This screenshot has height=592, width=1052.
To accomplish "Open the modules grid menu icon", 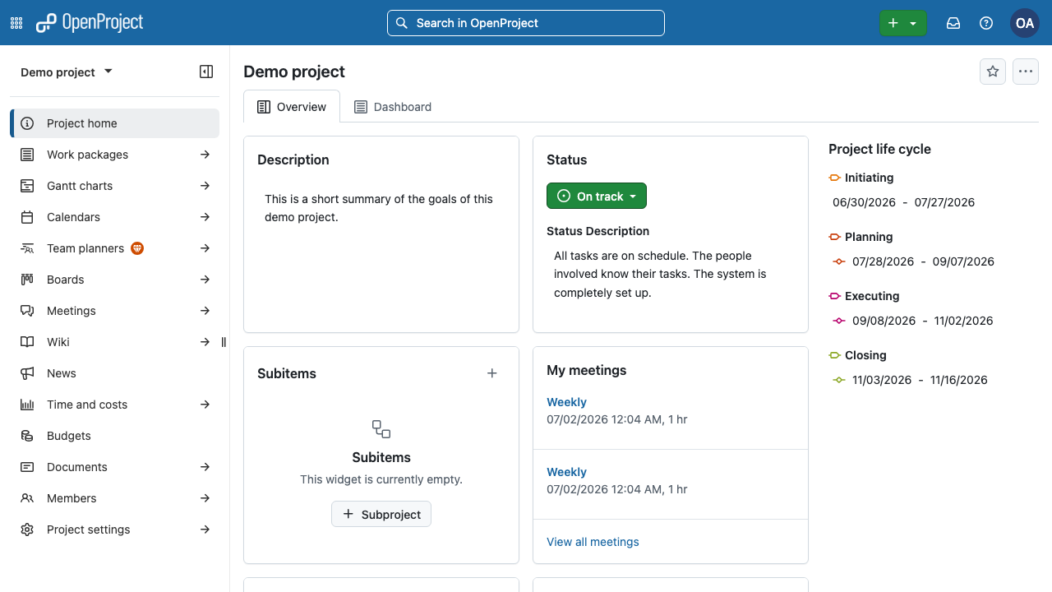I will click(16, 23).
